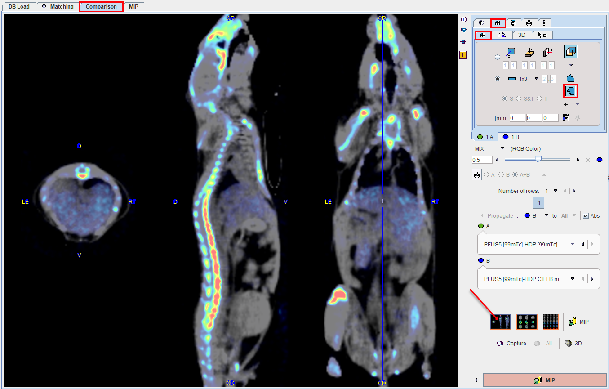Click the caliper measurement icon next to mm fields
The width and height of the screenshot is (609, 389).
tap(566, 118)
